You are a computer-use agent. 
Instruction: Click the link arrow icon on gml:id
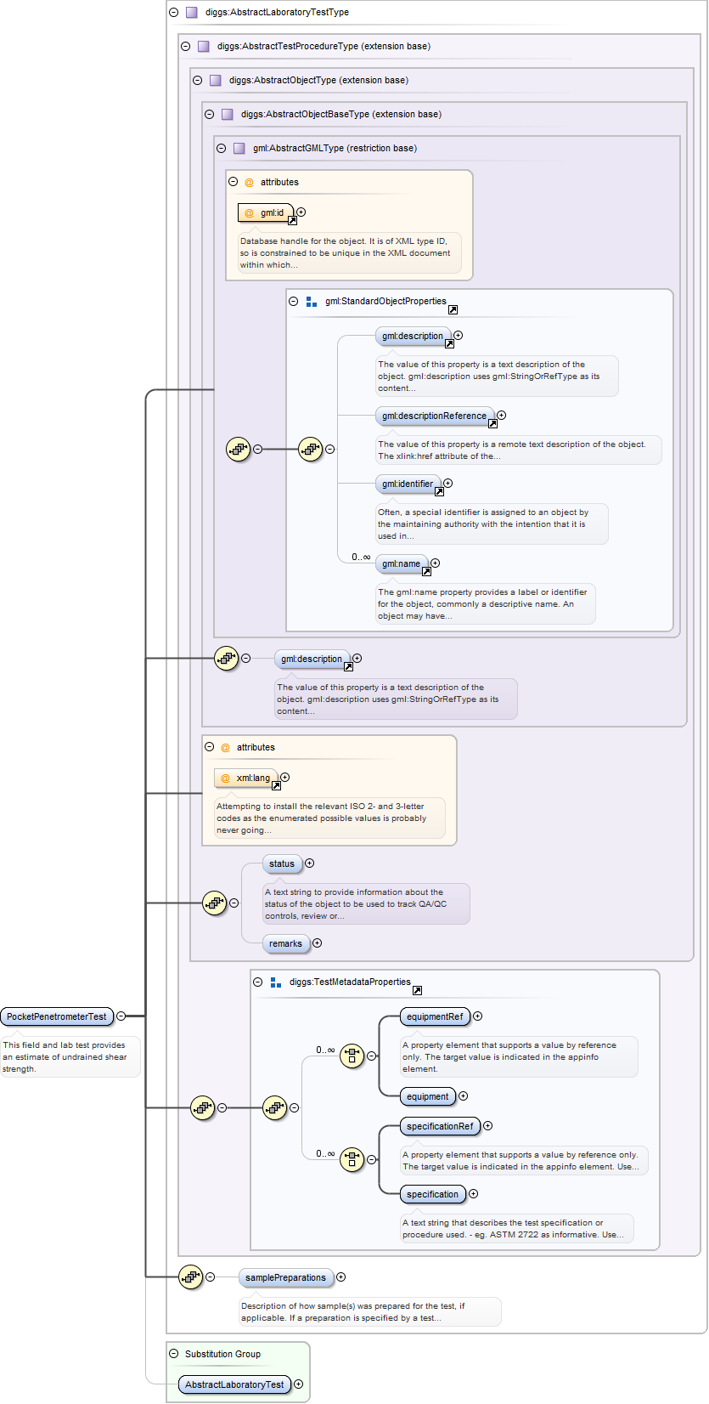292,220
